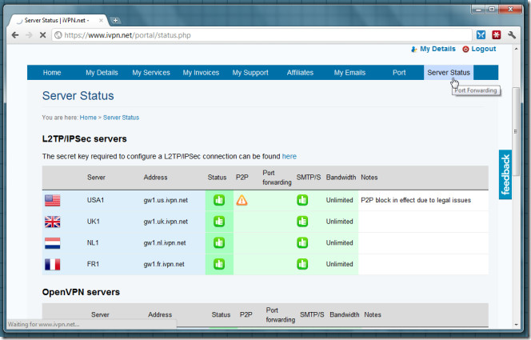Open My Details in navigation bar
Screen dimensions: 531x340
pyautogui.click(x=102, y=73)
